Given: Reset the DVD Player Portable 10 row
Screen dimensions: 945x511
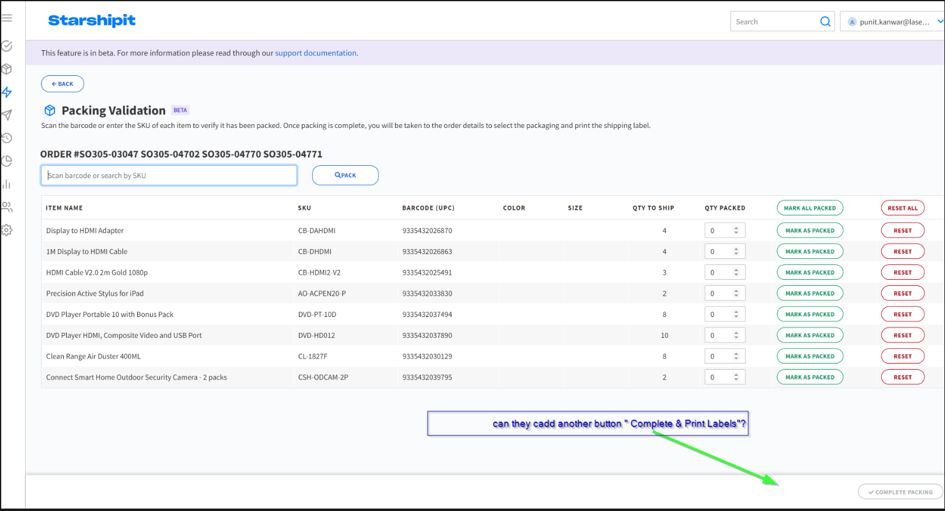Looking at the screenshot, I should point(903,315).
